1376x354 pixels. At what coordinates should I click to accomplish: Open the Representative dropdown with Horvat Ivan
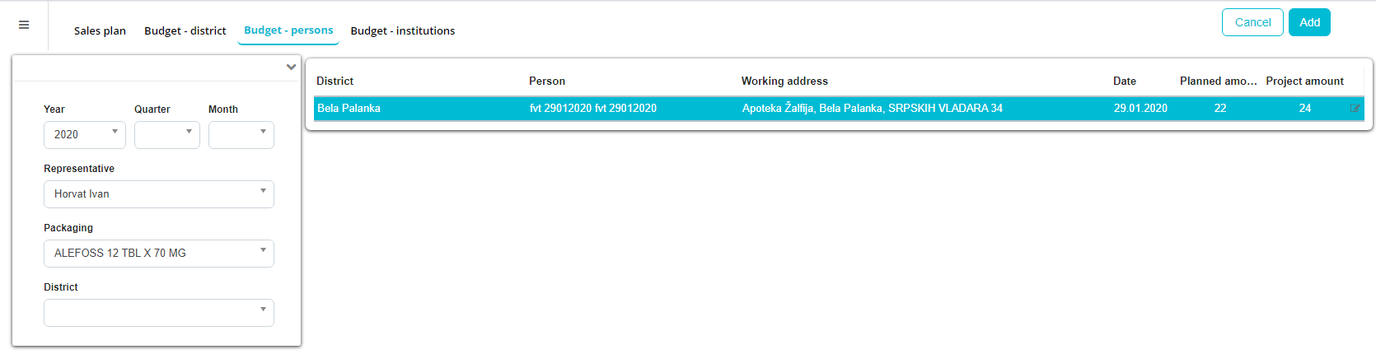(x=159, y=194)
